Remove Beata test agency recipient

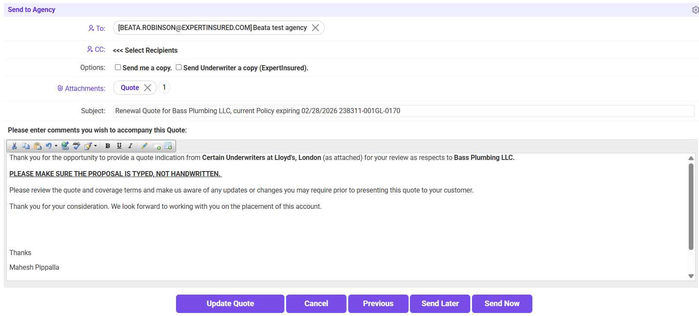pos(315,28)
